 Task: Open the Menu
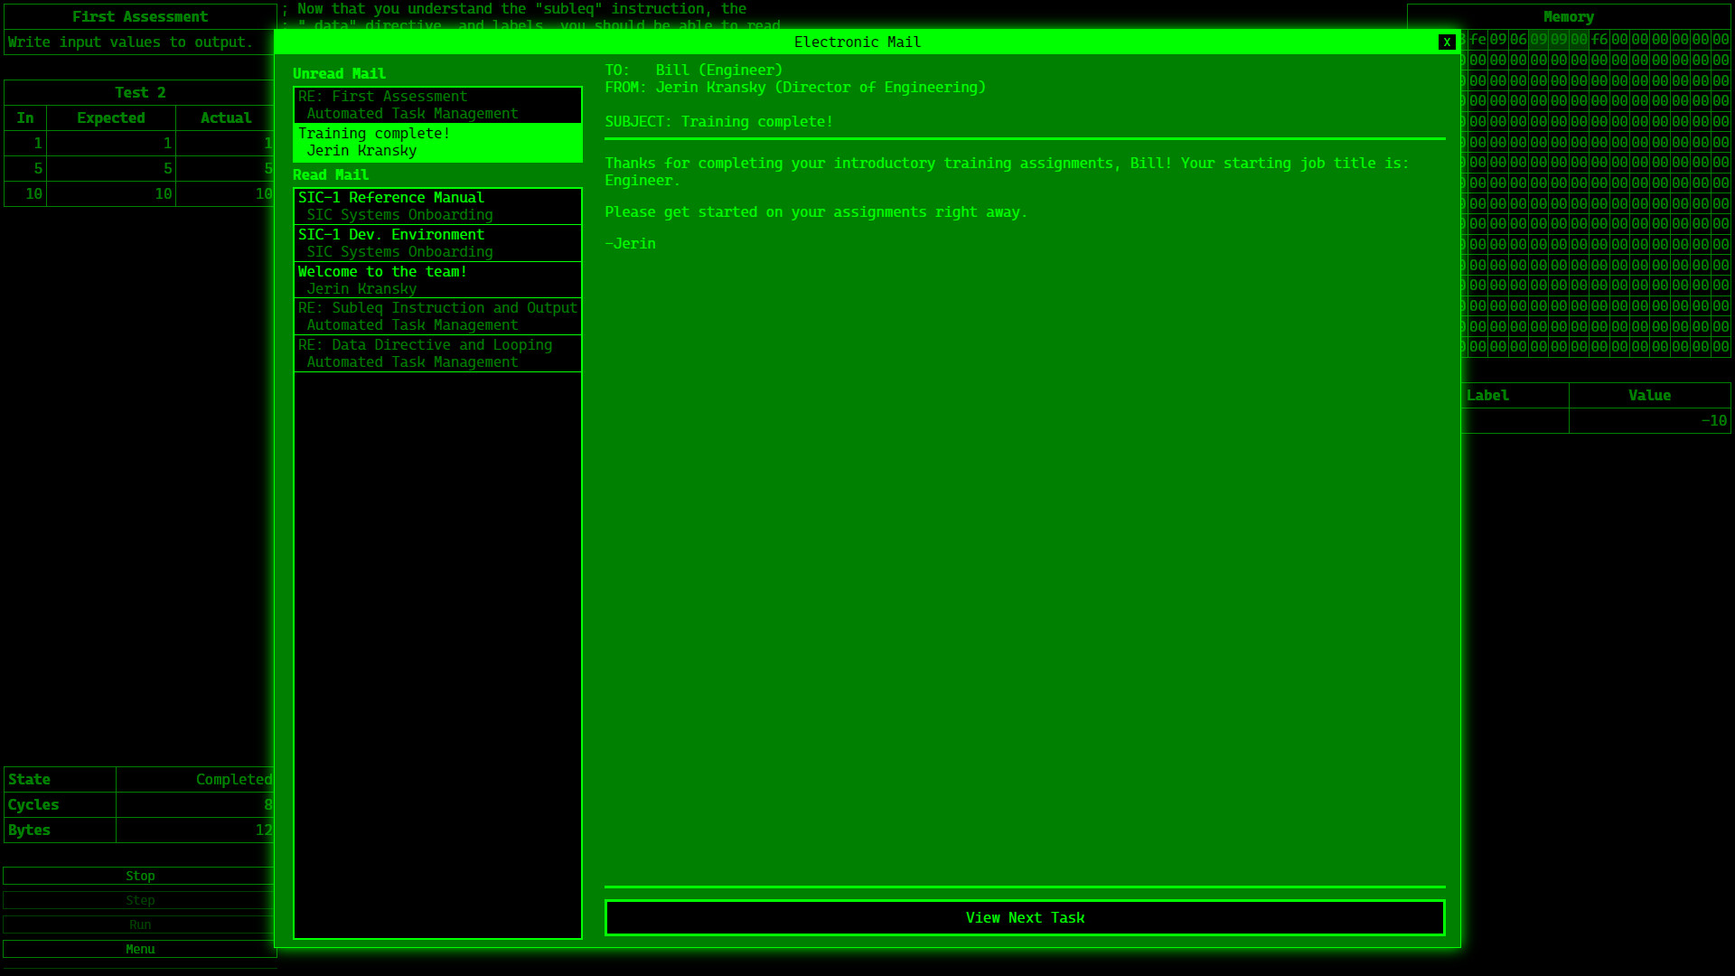click(x=140, y=949)
